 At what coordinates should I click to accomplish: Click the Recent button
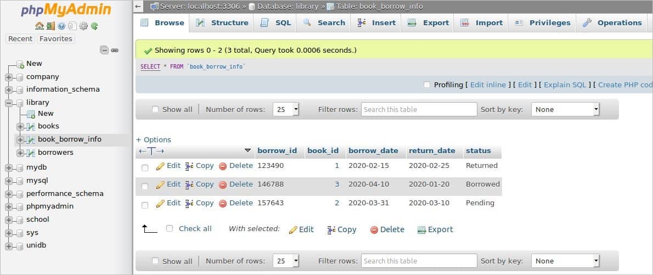pos(20,39)
